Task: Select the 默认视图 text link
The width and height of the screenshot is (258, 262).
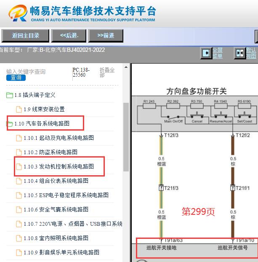Action: [x=251, y=53]
